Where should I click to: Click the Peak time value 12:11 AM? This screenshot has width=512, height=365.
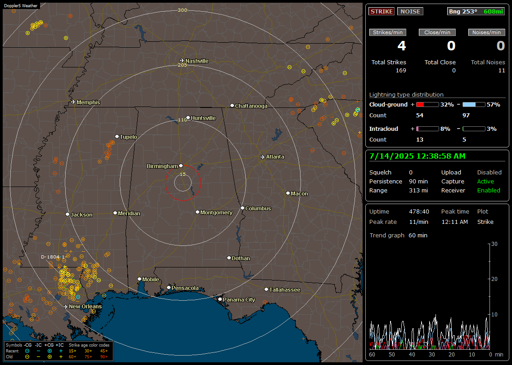pyautogui.click(x=454, y=222)
